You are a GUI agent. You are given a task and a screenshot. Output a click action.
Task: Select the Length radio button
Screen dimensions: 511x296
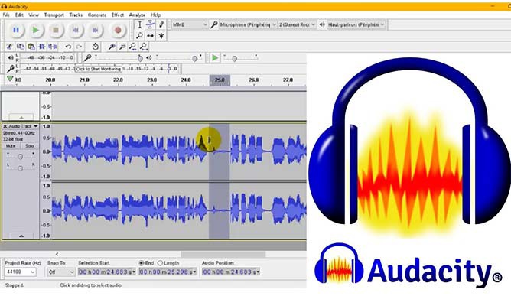tap(160, 263)
